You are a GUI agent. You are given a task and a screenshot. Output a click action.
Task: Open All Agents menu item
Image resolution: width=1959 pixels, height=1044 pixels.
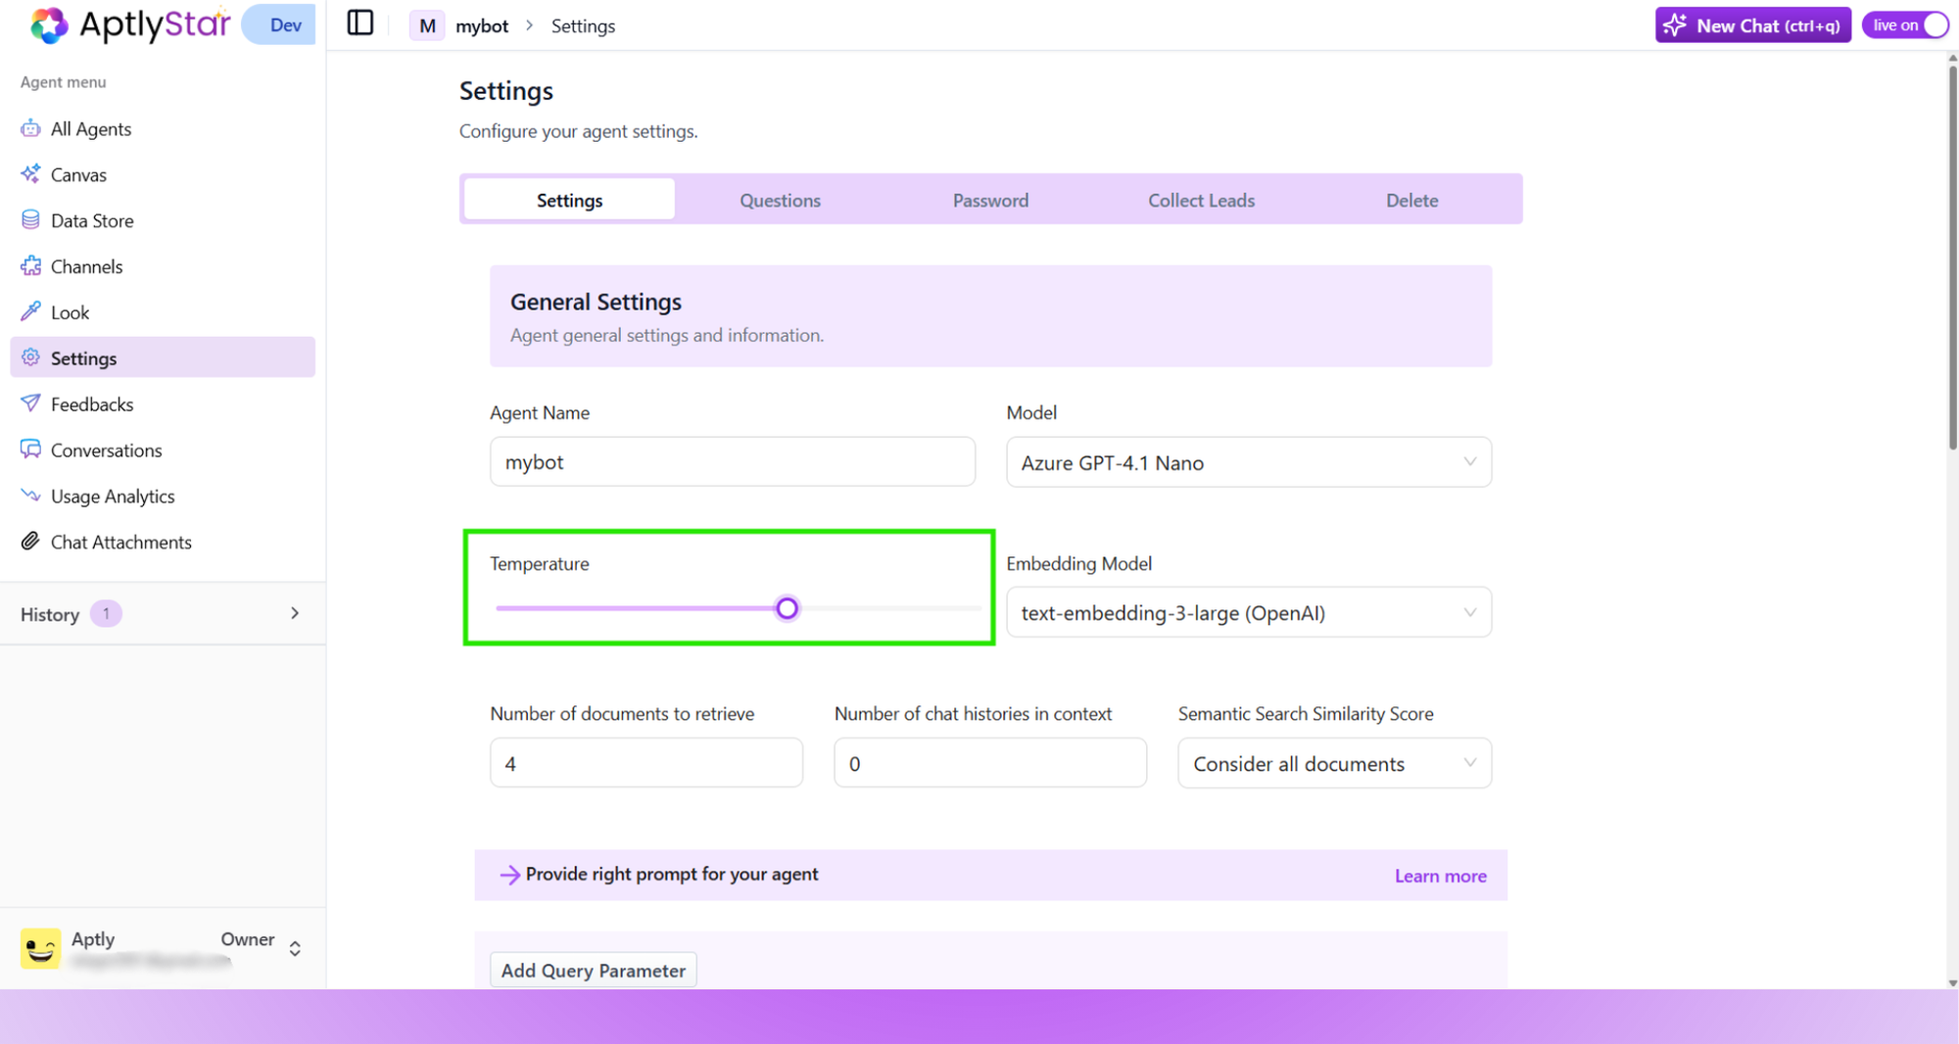pyautogui.click(x=163, y=128)
